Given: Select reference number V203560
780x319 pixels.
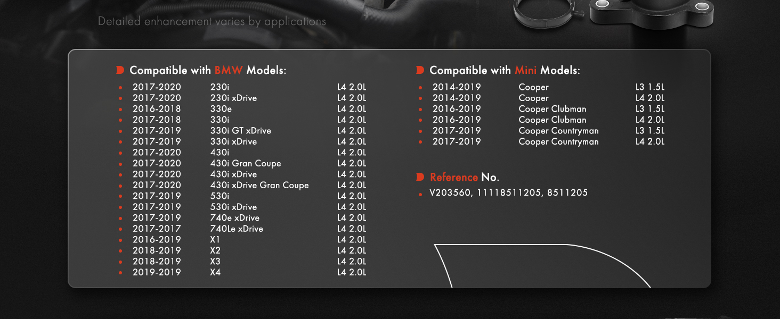Looking at the screenshot, I should 451,193.
